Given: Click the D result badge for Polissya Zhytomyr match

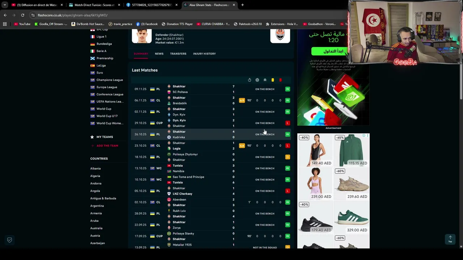Looking at the screenshot, I should point(288,157).
